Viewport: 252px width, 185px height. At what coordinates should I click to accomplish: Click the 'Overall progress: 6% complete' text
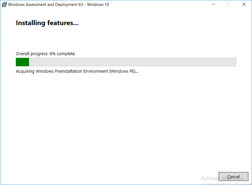point(45,54)
